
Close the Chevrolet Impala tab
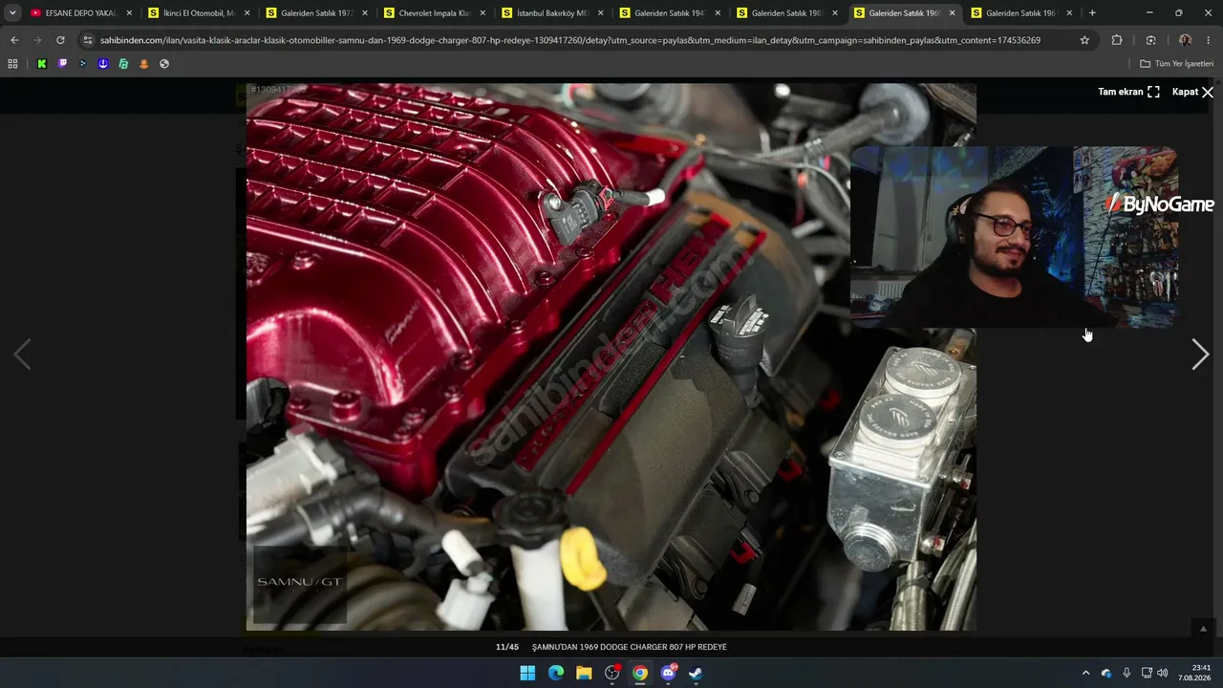483,13
